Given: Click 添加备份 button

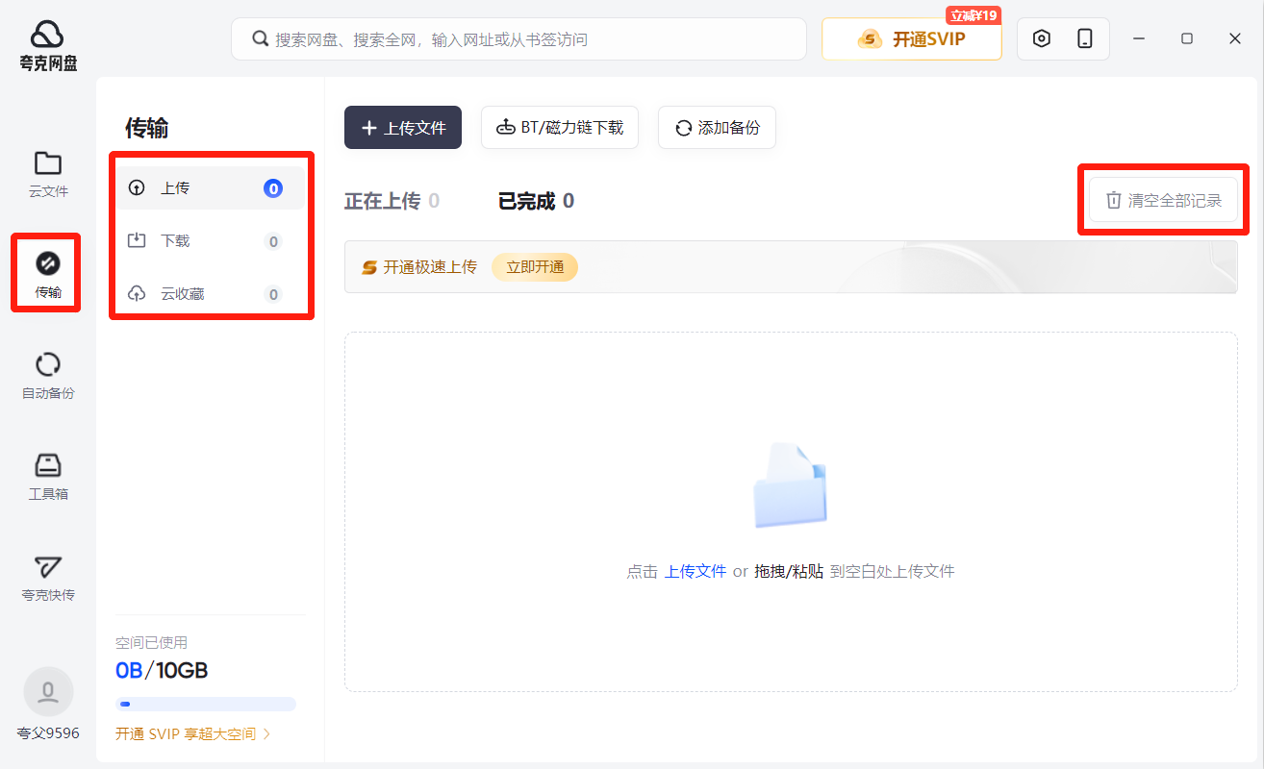Looking at the screenshot, I should [717, 128].
